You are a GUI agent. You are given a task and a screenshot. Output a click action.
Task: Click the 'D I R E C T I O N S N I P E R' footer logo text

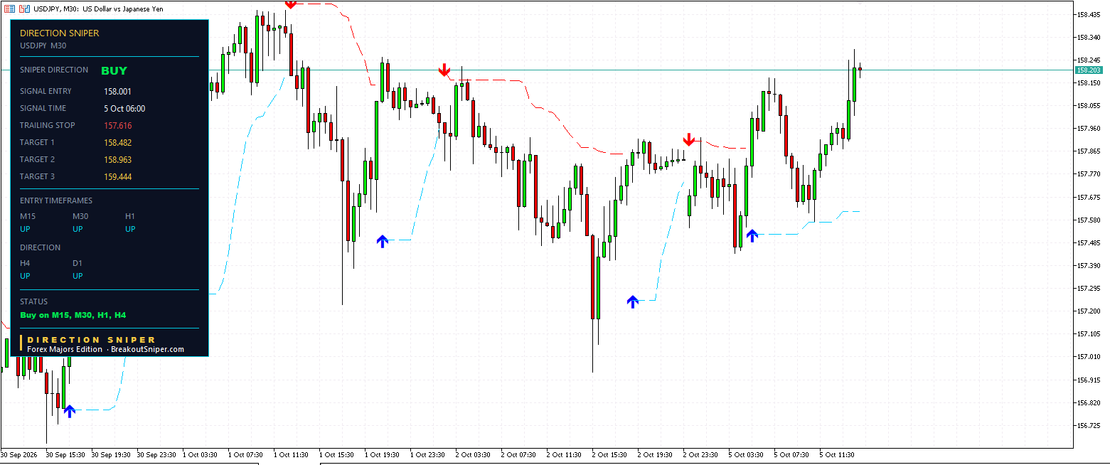(x=91, y=340)
